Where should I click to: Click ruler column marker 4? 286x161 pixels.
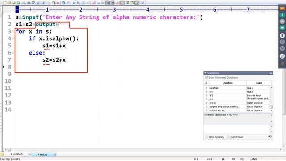pyautogui.click(x=147, y=9)
